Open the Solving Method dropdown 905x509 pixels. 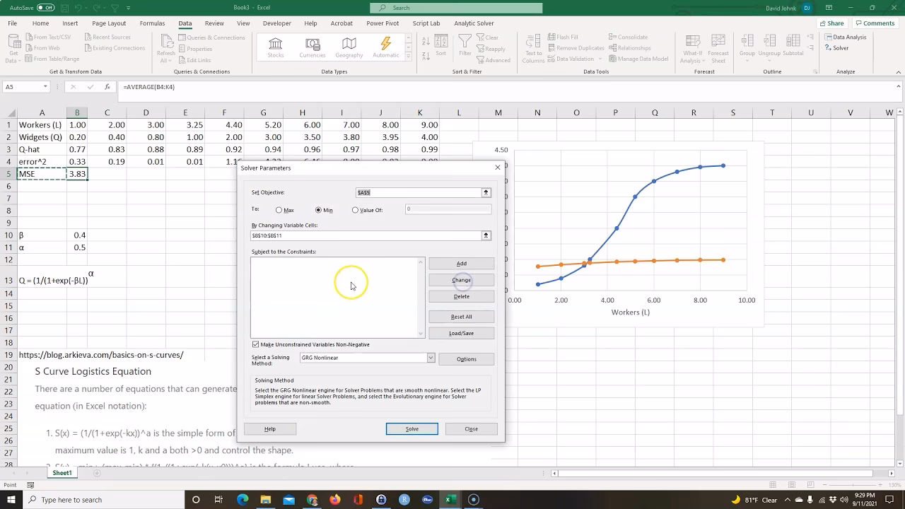[x=431, y=358]
